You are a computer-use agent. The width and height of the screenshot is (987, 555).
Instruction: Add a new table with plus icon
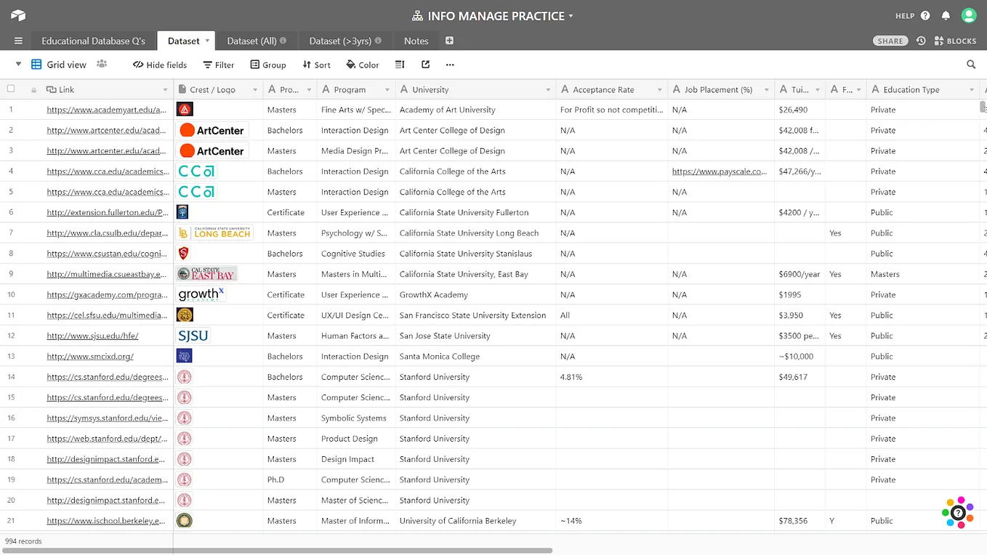pos(449,41)
